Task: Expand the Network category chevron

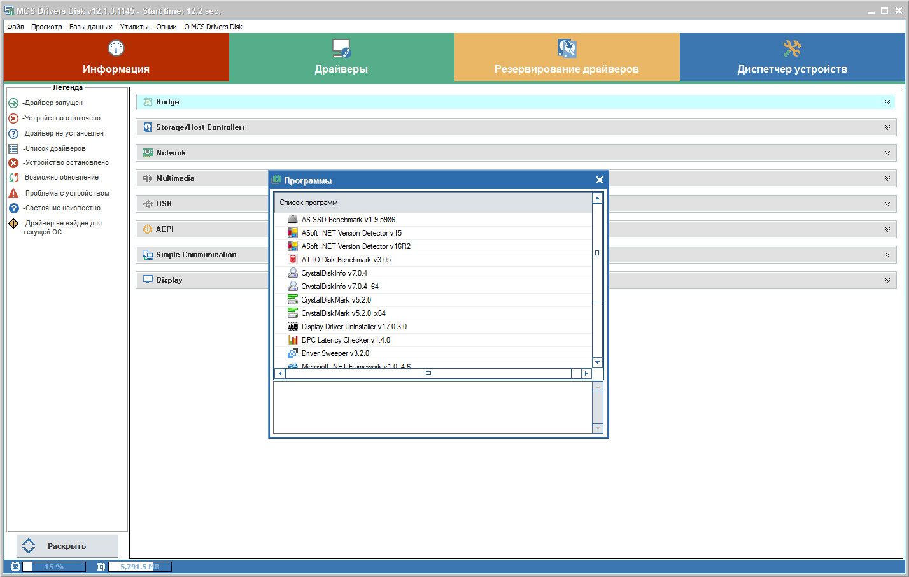Action: coord(887,153)
